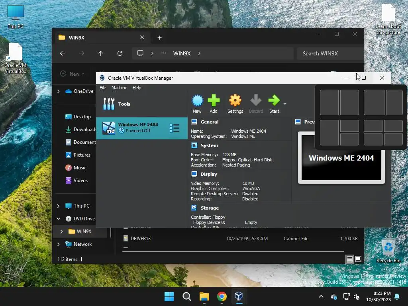Go back in File Explorer

(x=63, y=53)
